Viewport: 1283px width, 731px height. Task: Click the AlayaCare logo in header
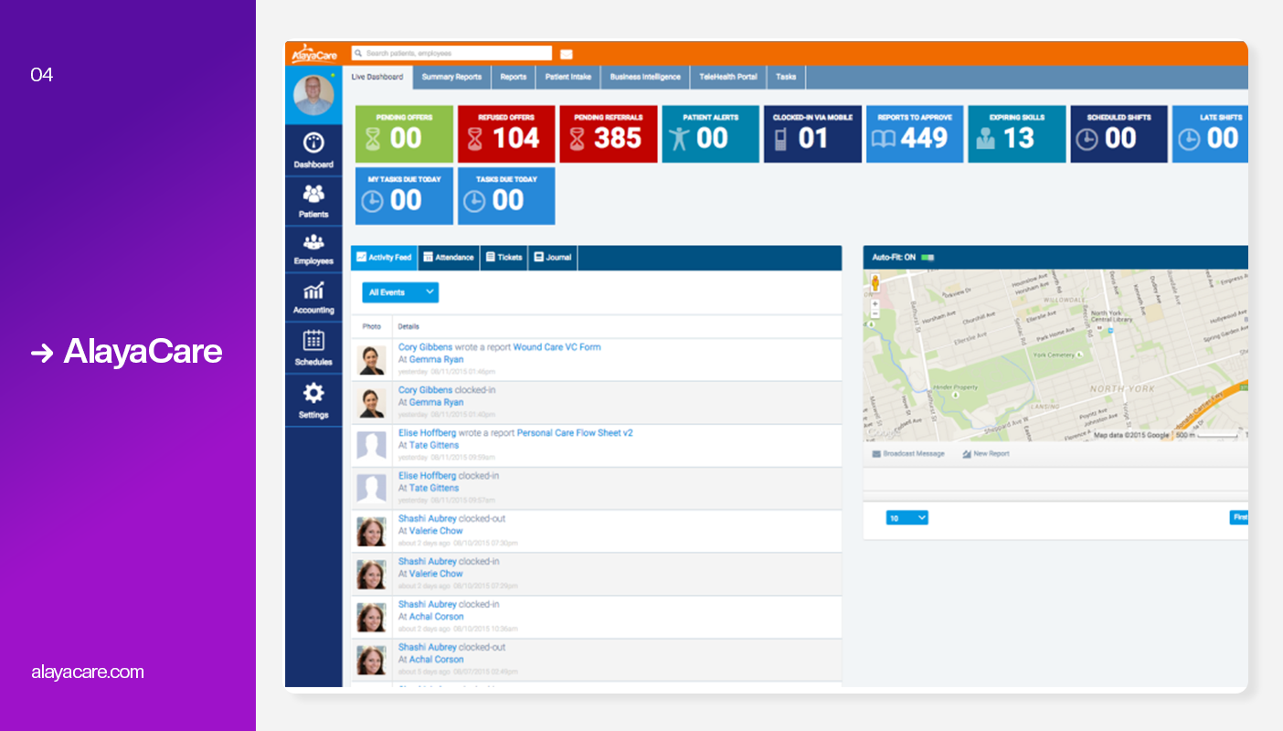(313, 54)
